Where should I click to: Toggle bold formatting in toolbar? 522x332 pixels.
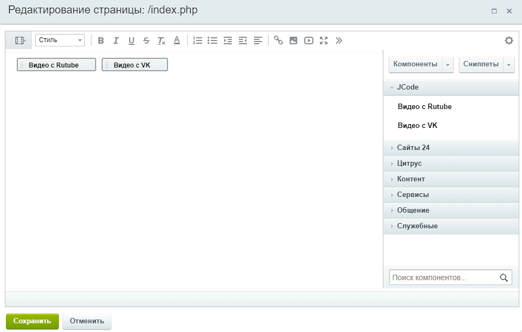click(x=101, y=40)
